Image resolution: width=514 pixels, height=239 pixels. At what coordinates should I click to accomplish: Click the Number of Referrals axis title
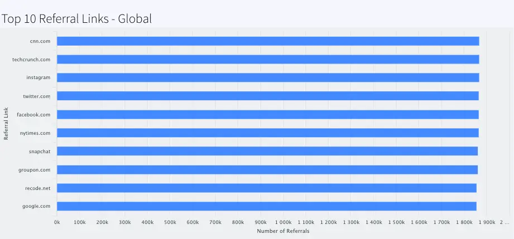283,231
